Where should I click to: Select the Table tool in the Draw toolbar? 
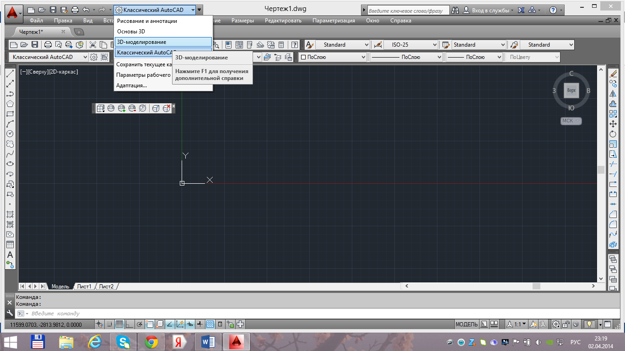10,245
